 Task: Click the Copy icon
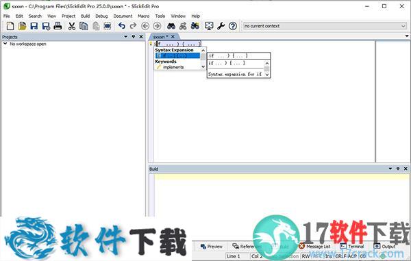(84, 26)
